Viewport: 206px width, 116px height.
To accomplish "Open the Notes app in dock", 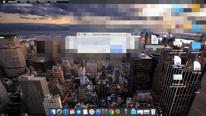I will click(85, 112).
